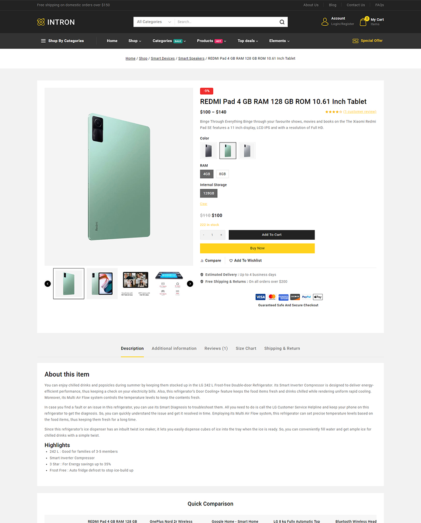Click the Special Offer coupon icon
The width and height of the screenshot is (421, 523).
(356, 41)
